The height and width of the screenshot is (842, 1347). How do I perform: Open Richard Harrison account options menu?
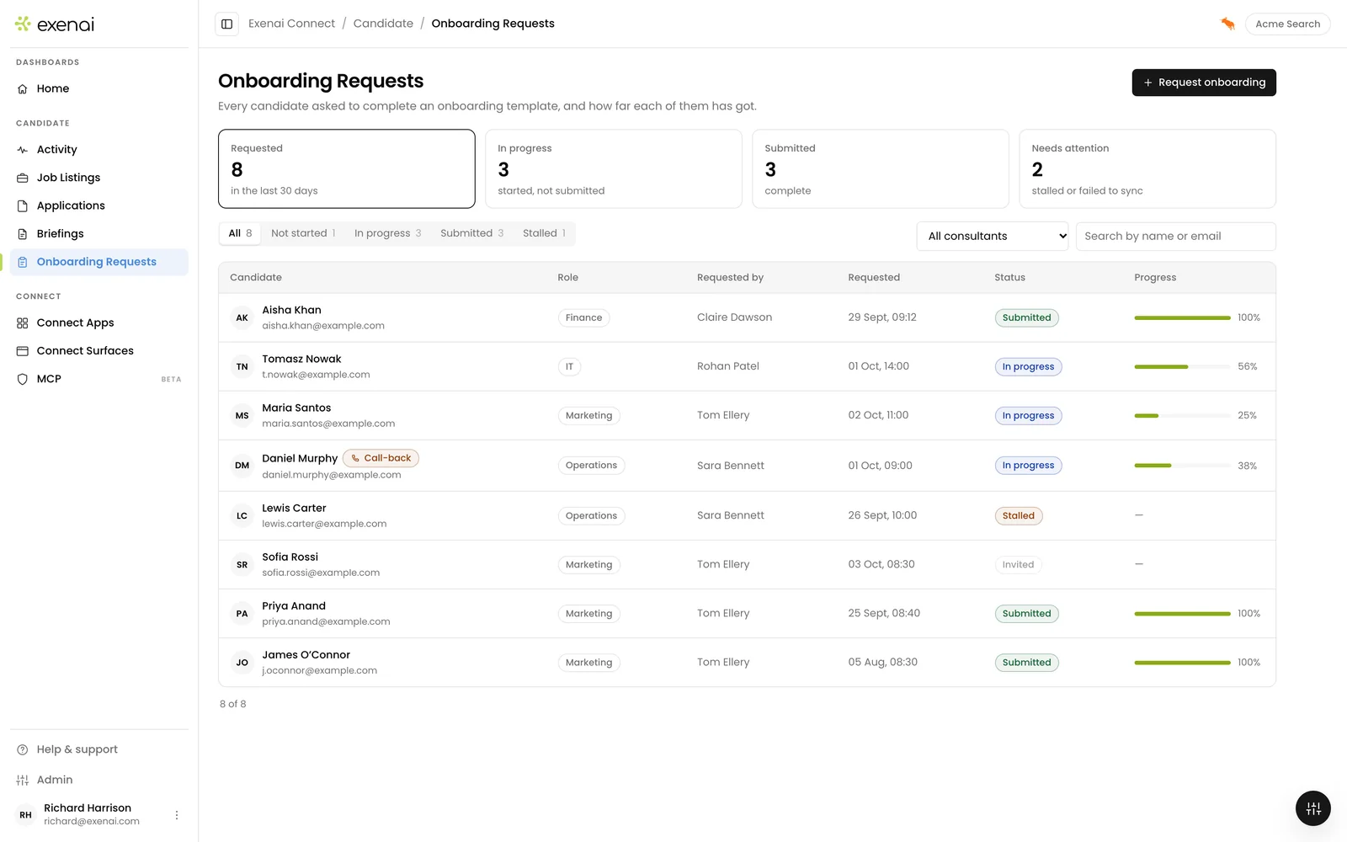[177, 815]
